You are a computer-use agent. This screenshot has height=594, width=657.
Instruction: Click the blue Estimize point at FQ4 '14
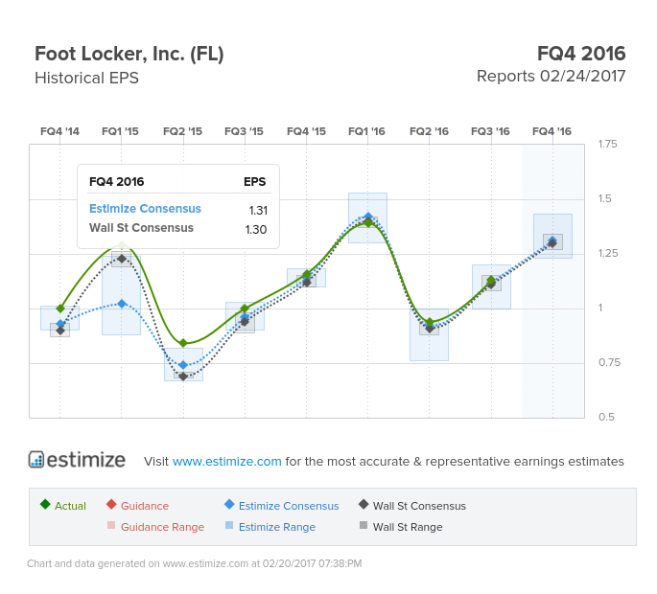tap(60, 324)
